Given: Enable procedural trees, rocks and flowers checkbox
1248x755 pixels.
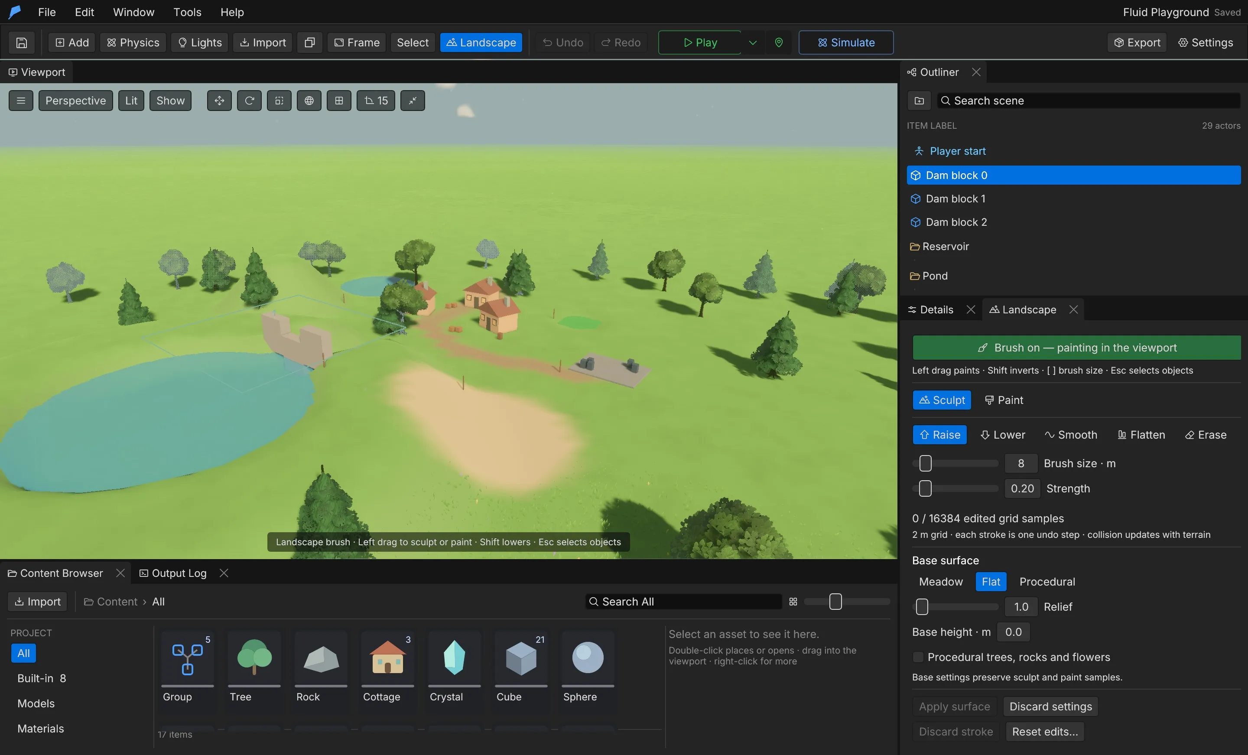Looking at the screenshot, I should (x=918, y=657).
